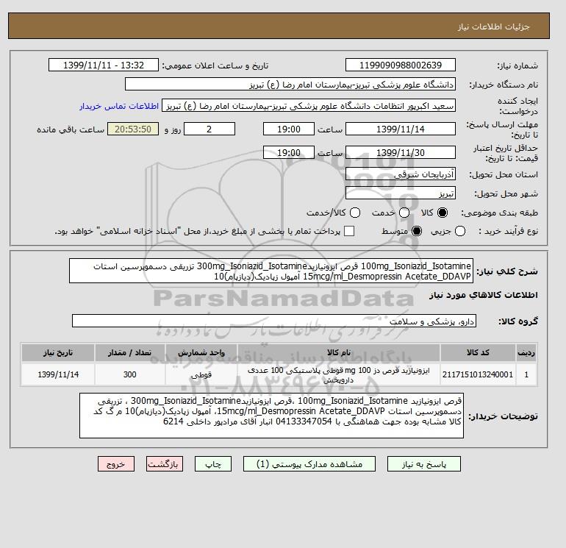566x548 pixels.
Task: Click the تاریخ نیاز column header
Action: 58,352
